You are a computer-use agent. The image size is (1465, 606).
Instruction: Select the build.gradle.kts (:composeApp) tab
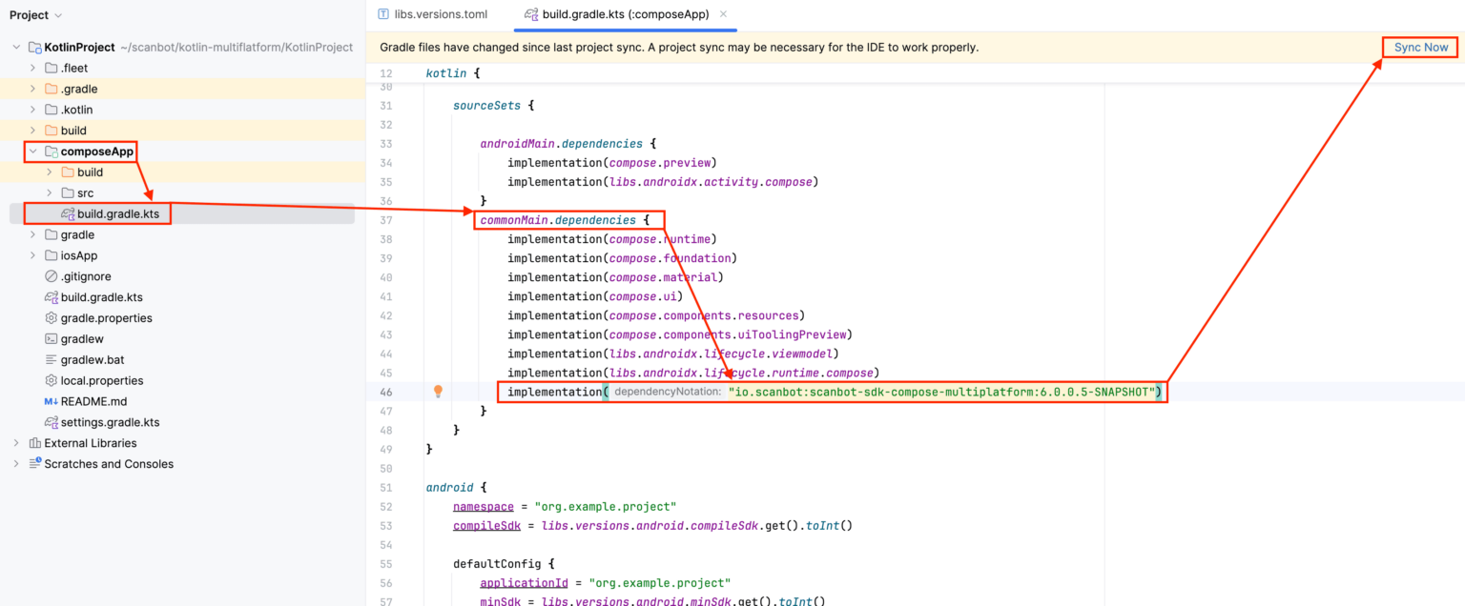point(617,14)
